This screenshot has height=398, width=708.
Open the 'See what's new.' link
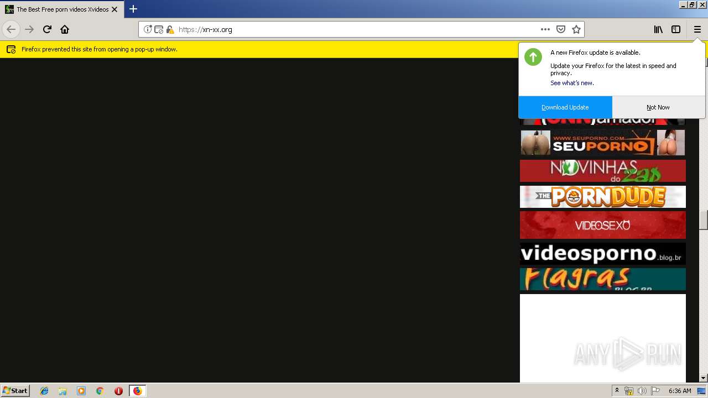coord(571,83)
